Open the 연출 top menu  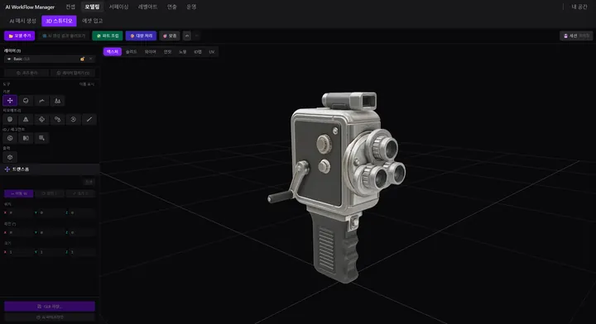coord(172,7)
